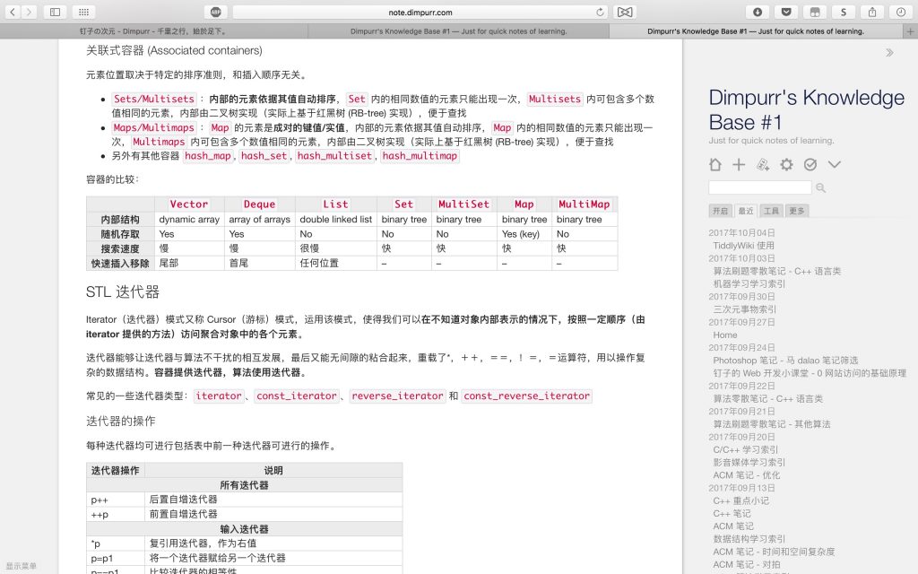918x574 pixels.
Task: Create a new tiddler with the plus icon
Action: (738, 165)
